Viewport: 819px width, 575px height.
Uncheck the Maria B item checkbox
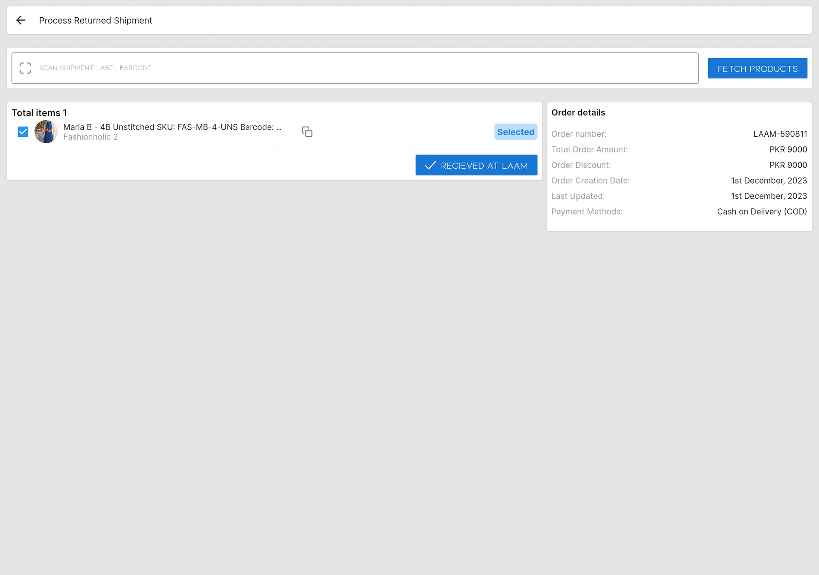(x=23, y=132)
